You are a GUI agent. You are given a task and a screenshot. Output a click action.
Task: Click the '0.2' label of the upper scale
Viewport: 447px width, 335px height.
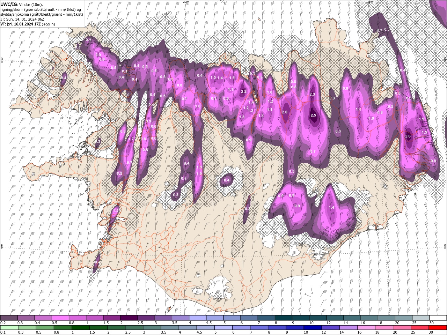[3, 323]
